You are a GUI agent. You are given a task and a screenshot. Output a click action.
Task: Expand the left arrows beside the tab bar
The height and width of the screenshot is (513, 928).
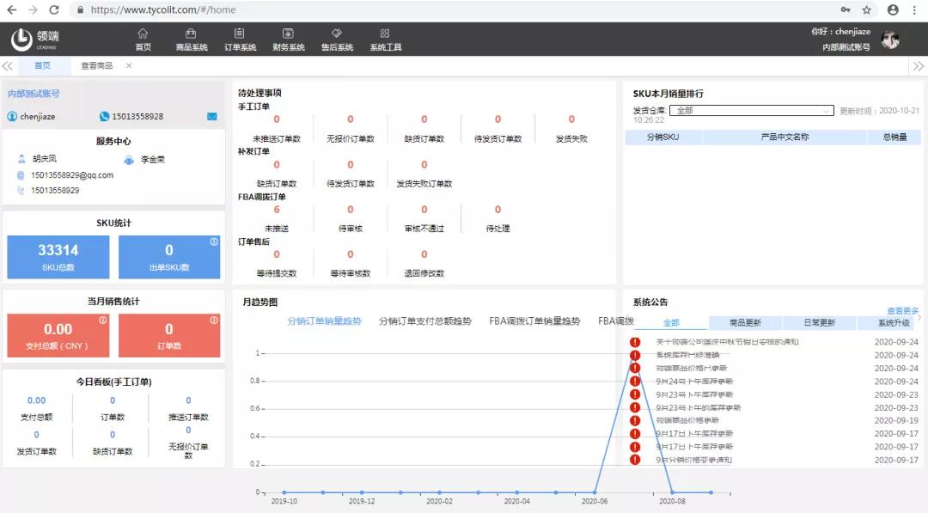[9, 64]
